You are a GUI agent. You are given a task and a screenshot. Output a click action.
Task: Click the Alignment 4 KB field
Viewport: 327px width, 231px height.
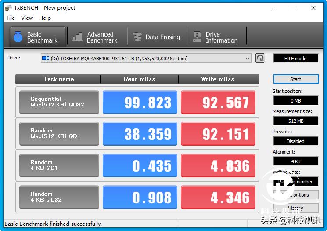(x=295, y=161)
